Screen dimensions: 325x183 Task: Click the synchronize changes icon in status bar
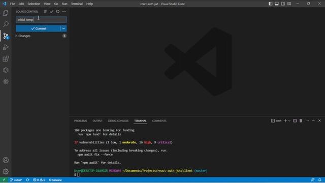[27, 180]
